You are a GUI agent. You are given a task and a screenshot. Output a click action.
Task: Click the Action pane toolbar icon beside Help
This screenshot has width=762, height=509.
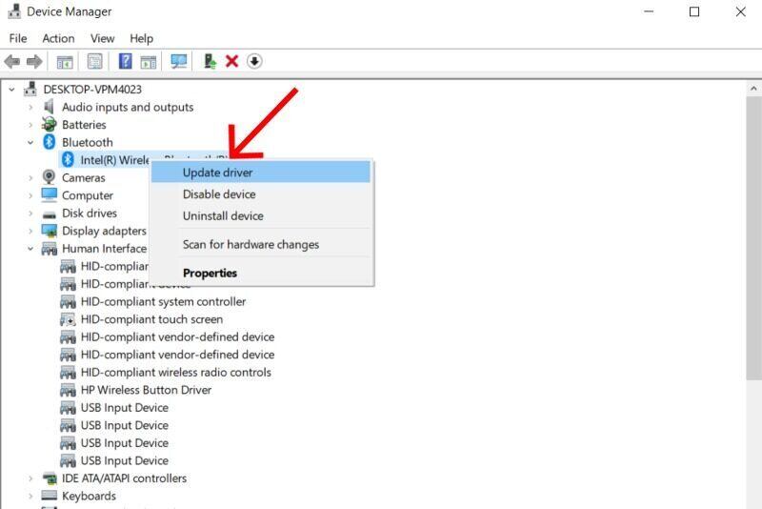pyautogui.click(x=149, y=62)
